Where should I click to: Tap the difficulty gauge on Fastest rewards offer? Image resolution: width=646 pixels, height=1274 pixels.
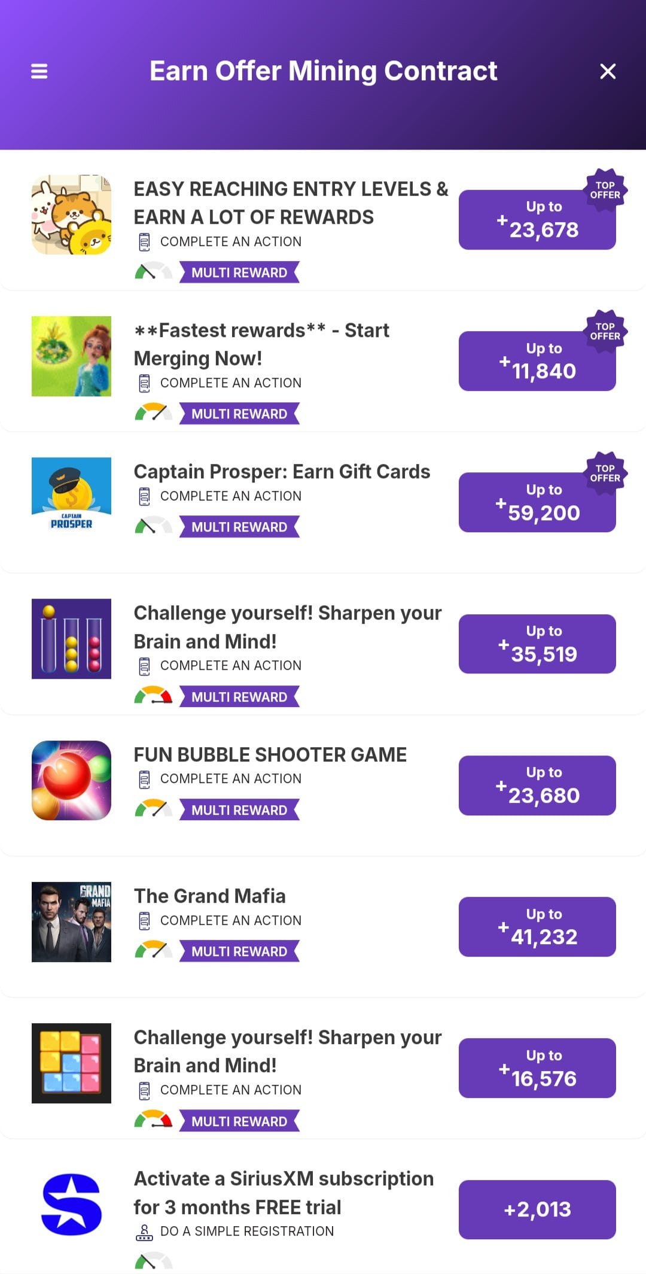[153, 412]
